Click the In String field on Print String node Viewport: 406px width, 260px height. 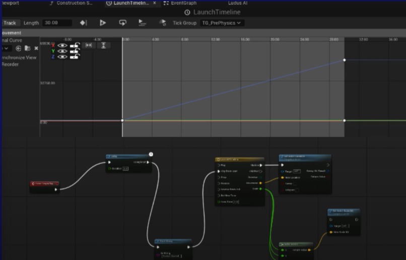171,256
